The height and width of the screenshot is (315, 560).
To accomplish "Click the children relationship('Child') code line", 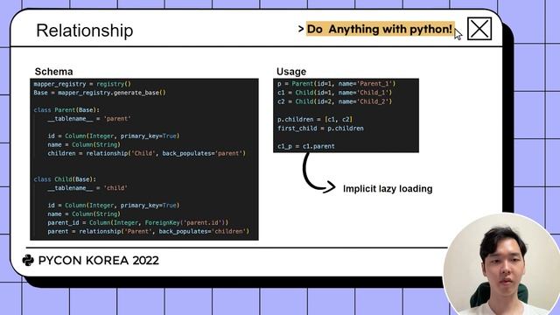I will click(x=147, y=153).
